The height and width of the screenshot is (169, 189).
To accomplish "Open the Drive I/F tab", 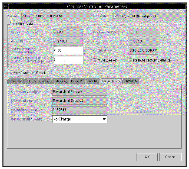I will click(77, 81).
